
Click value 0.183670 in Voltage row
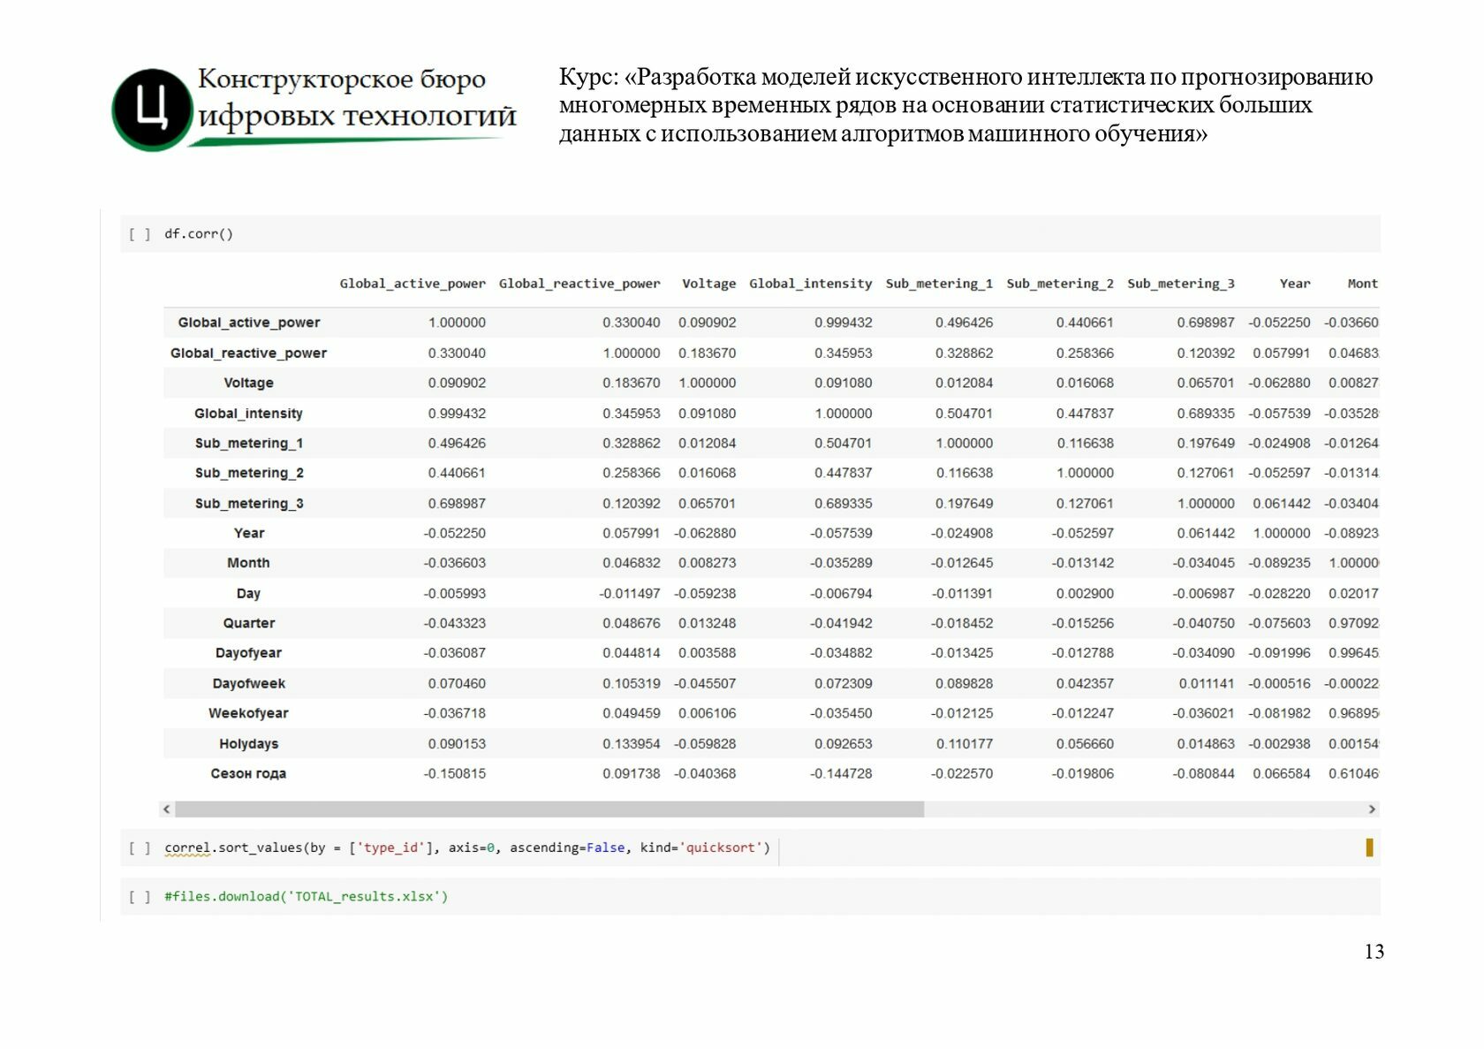(x=632, y=384)
